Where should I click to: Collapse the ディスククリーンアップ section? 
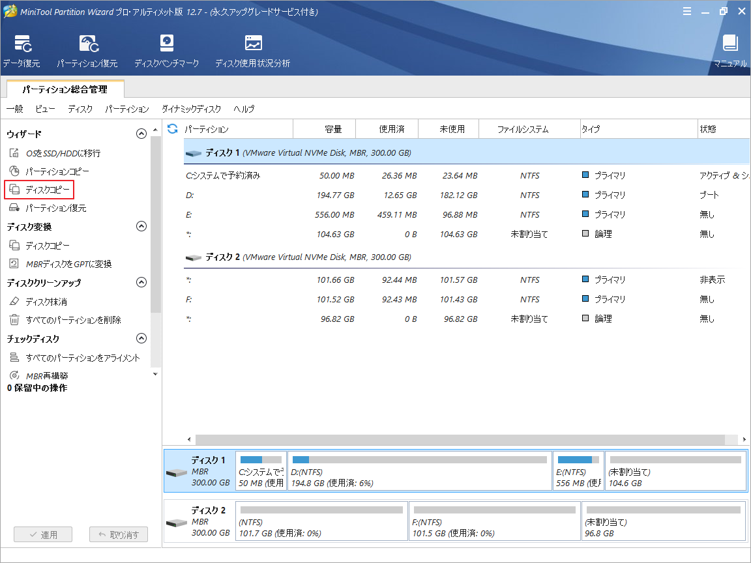click(x=141, y=282)
